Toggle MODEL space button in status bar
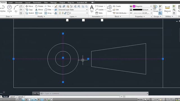180x101 pixels. 140,100
